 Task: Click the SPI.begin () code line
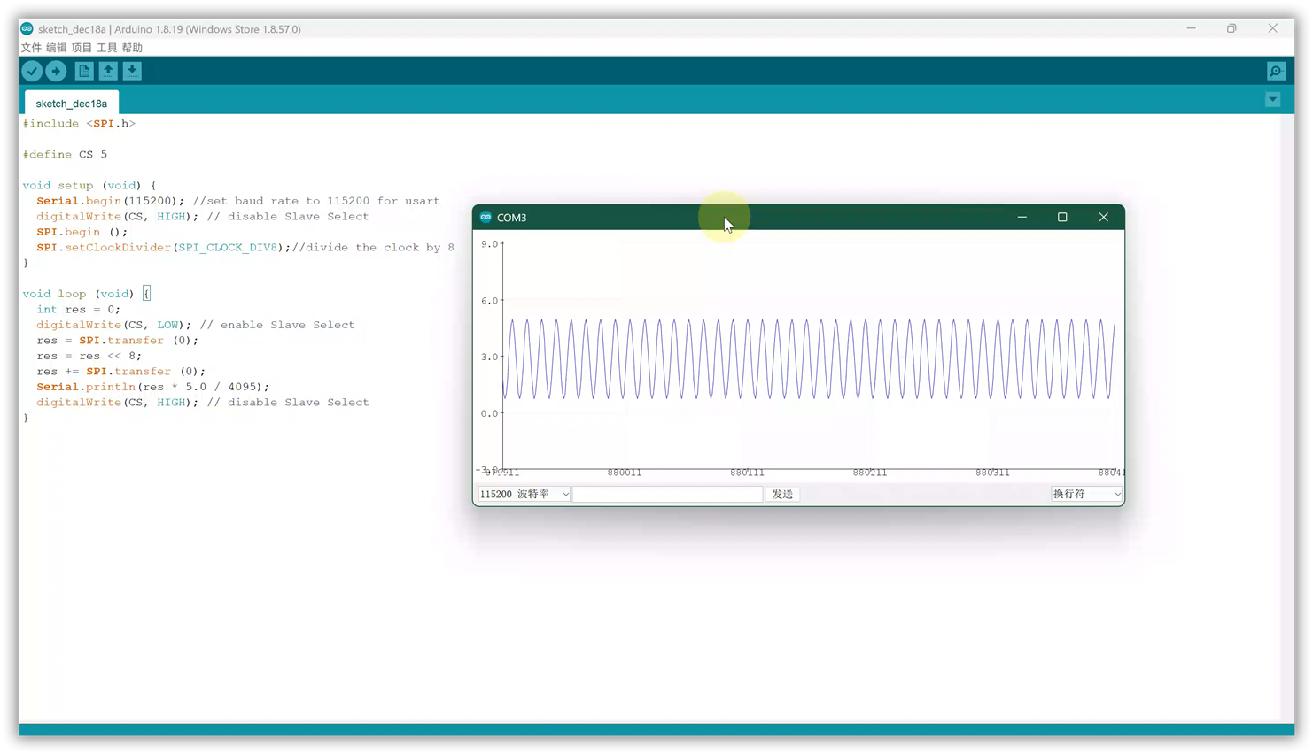click(x=82, y=232)
